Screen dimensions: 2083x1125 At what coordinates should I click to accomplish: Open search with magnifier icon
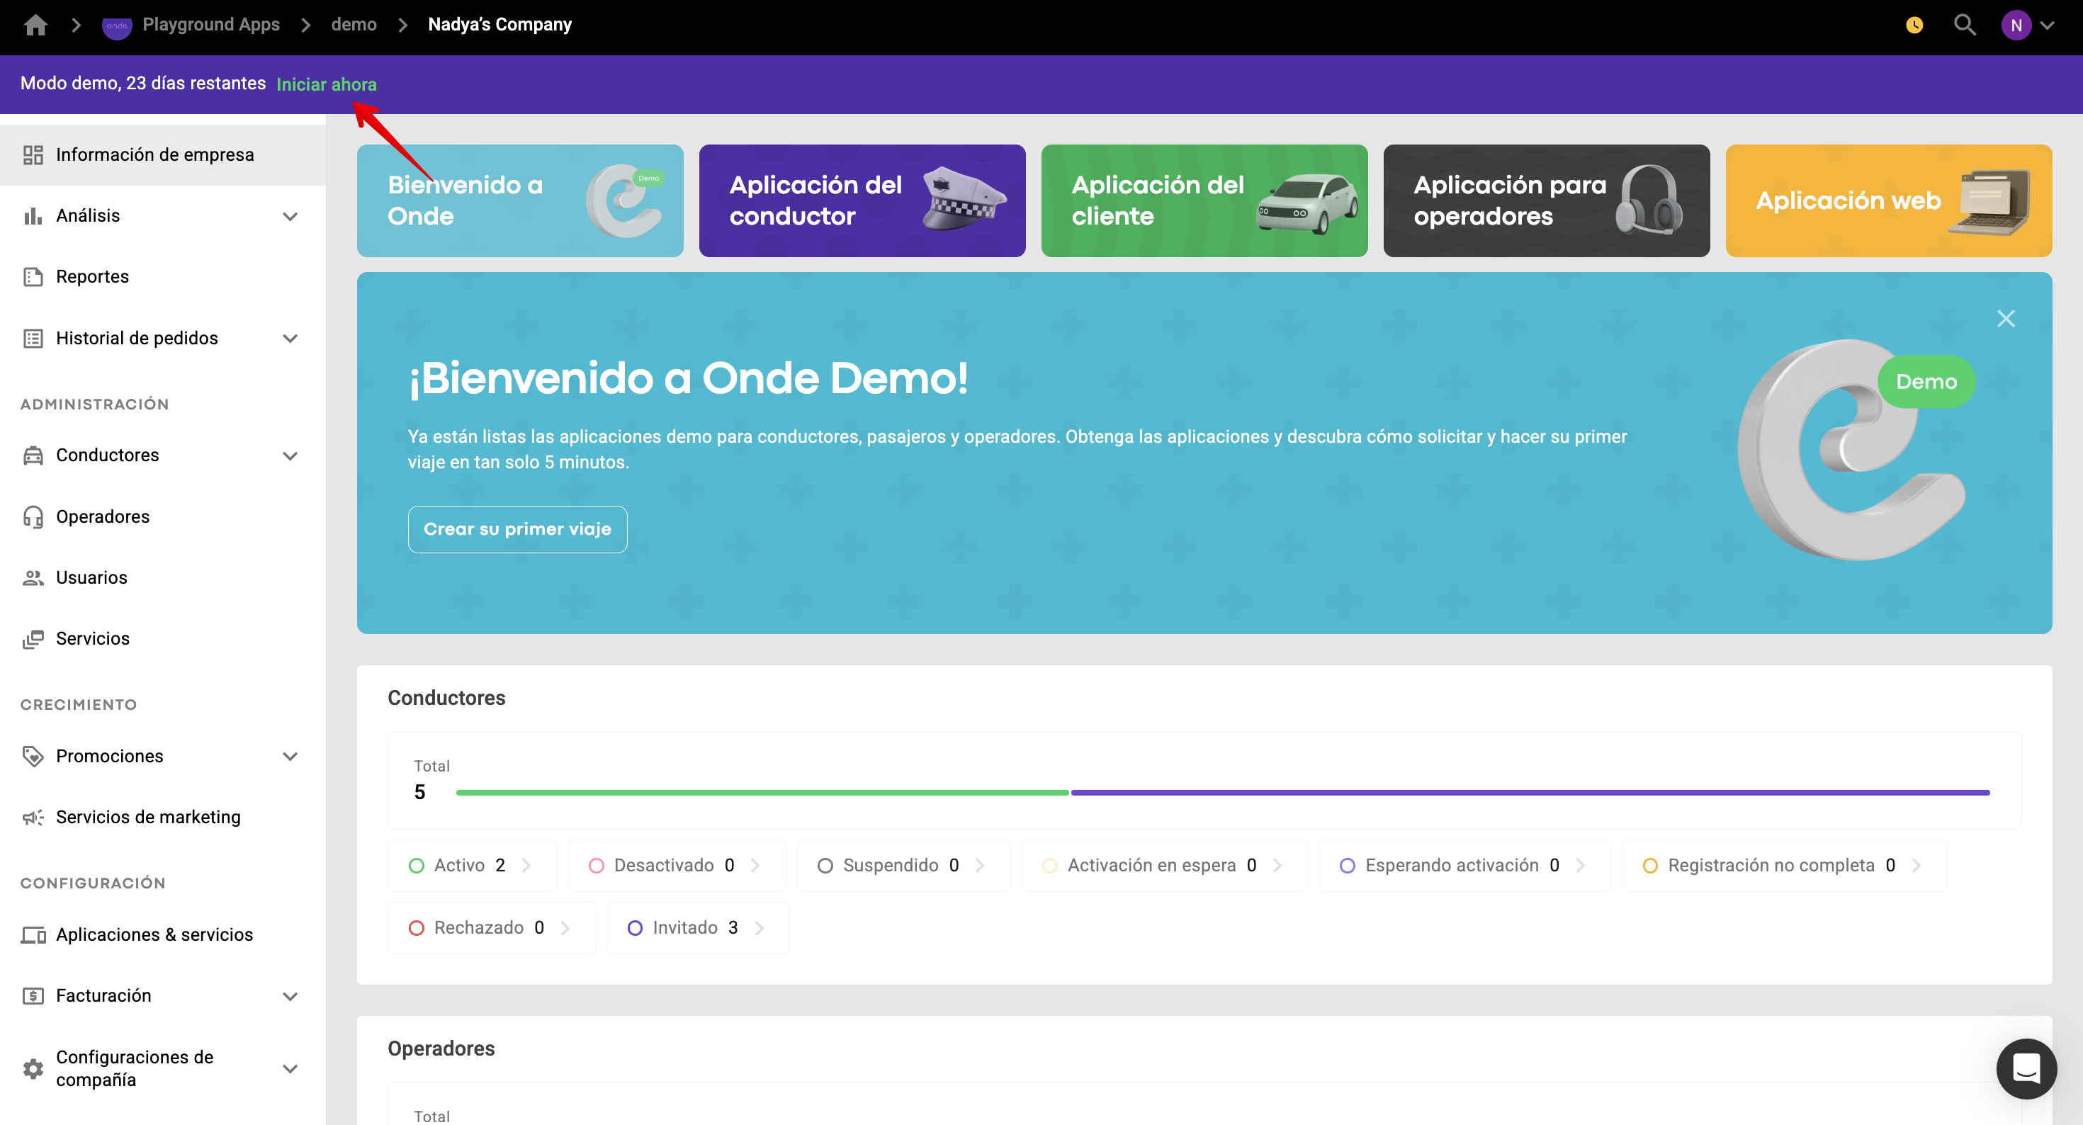(x=1964, y=25)
